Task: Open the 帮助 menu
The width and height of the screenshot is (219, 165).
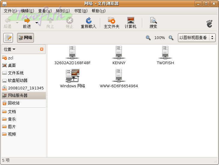Action: pyautogui.click(x=98, y=11)
